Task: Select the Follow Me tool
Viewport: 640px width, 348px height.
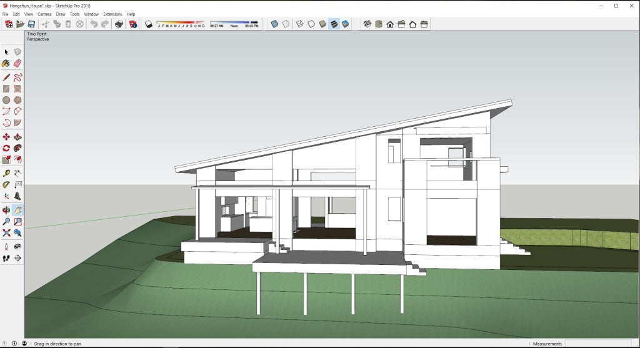Action: click(x=17, y=148)
